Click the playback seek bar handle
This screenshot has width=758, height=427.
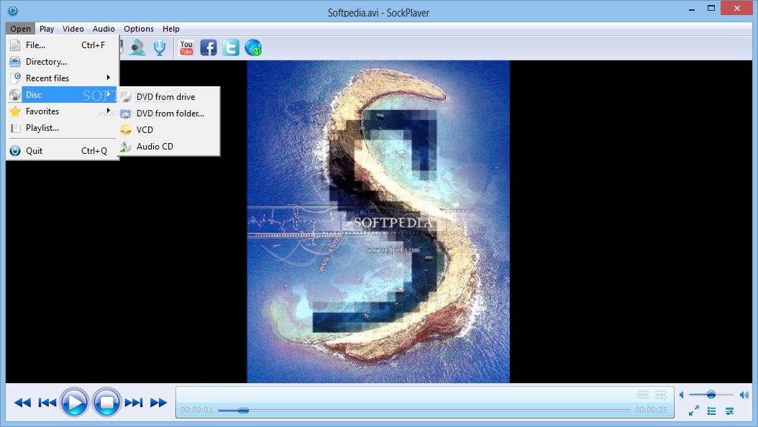(x=244, y=410)
